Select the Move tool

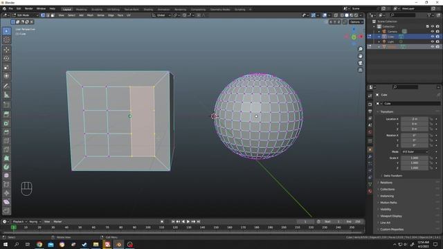6,50
